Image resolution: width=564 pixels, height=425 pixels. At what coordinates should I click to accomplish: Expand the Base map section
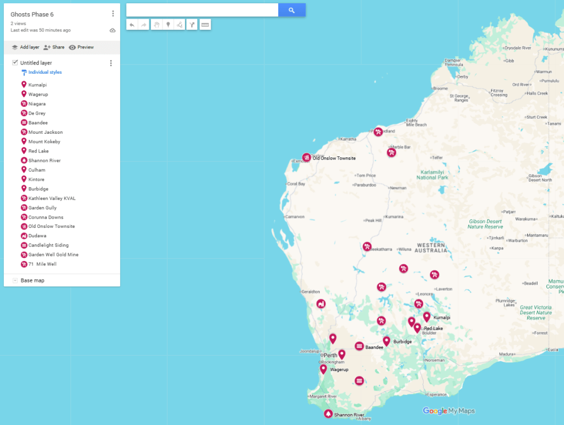pos(15,281)
